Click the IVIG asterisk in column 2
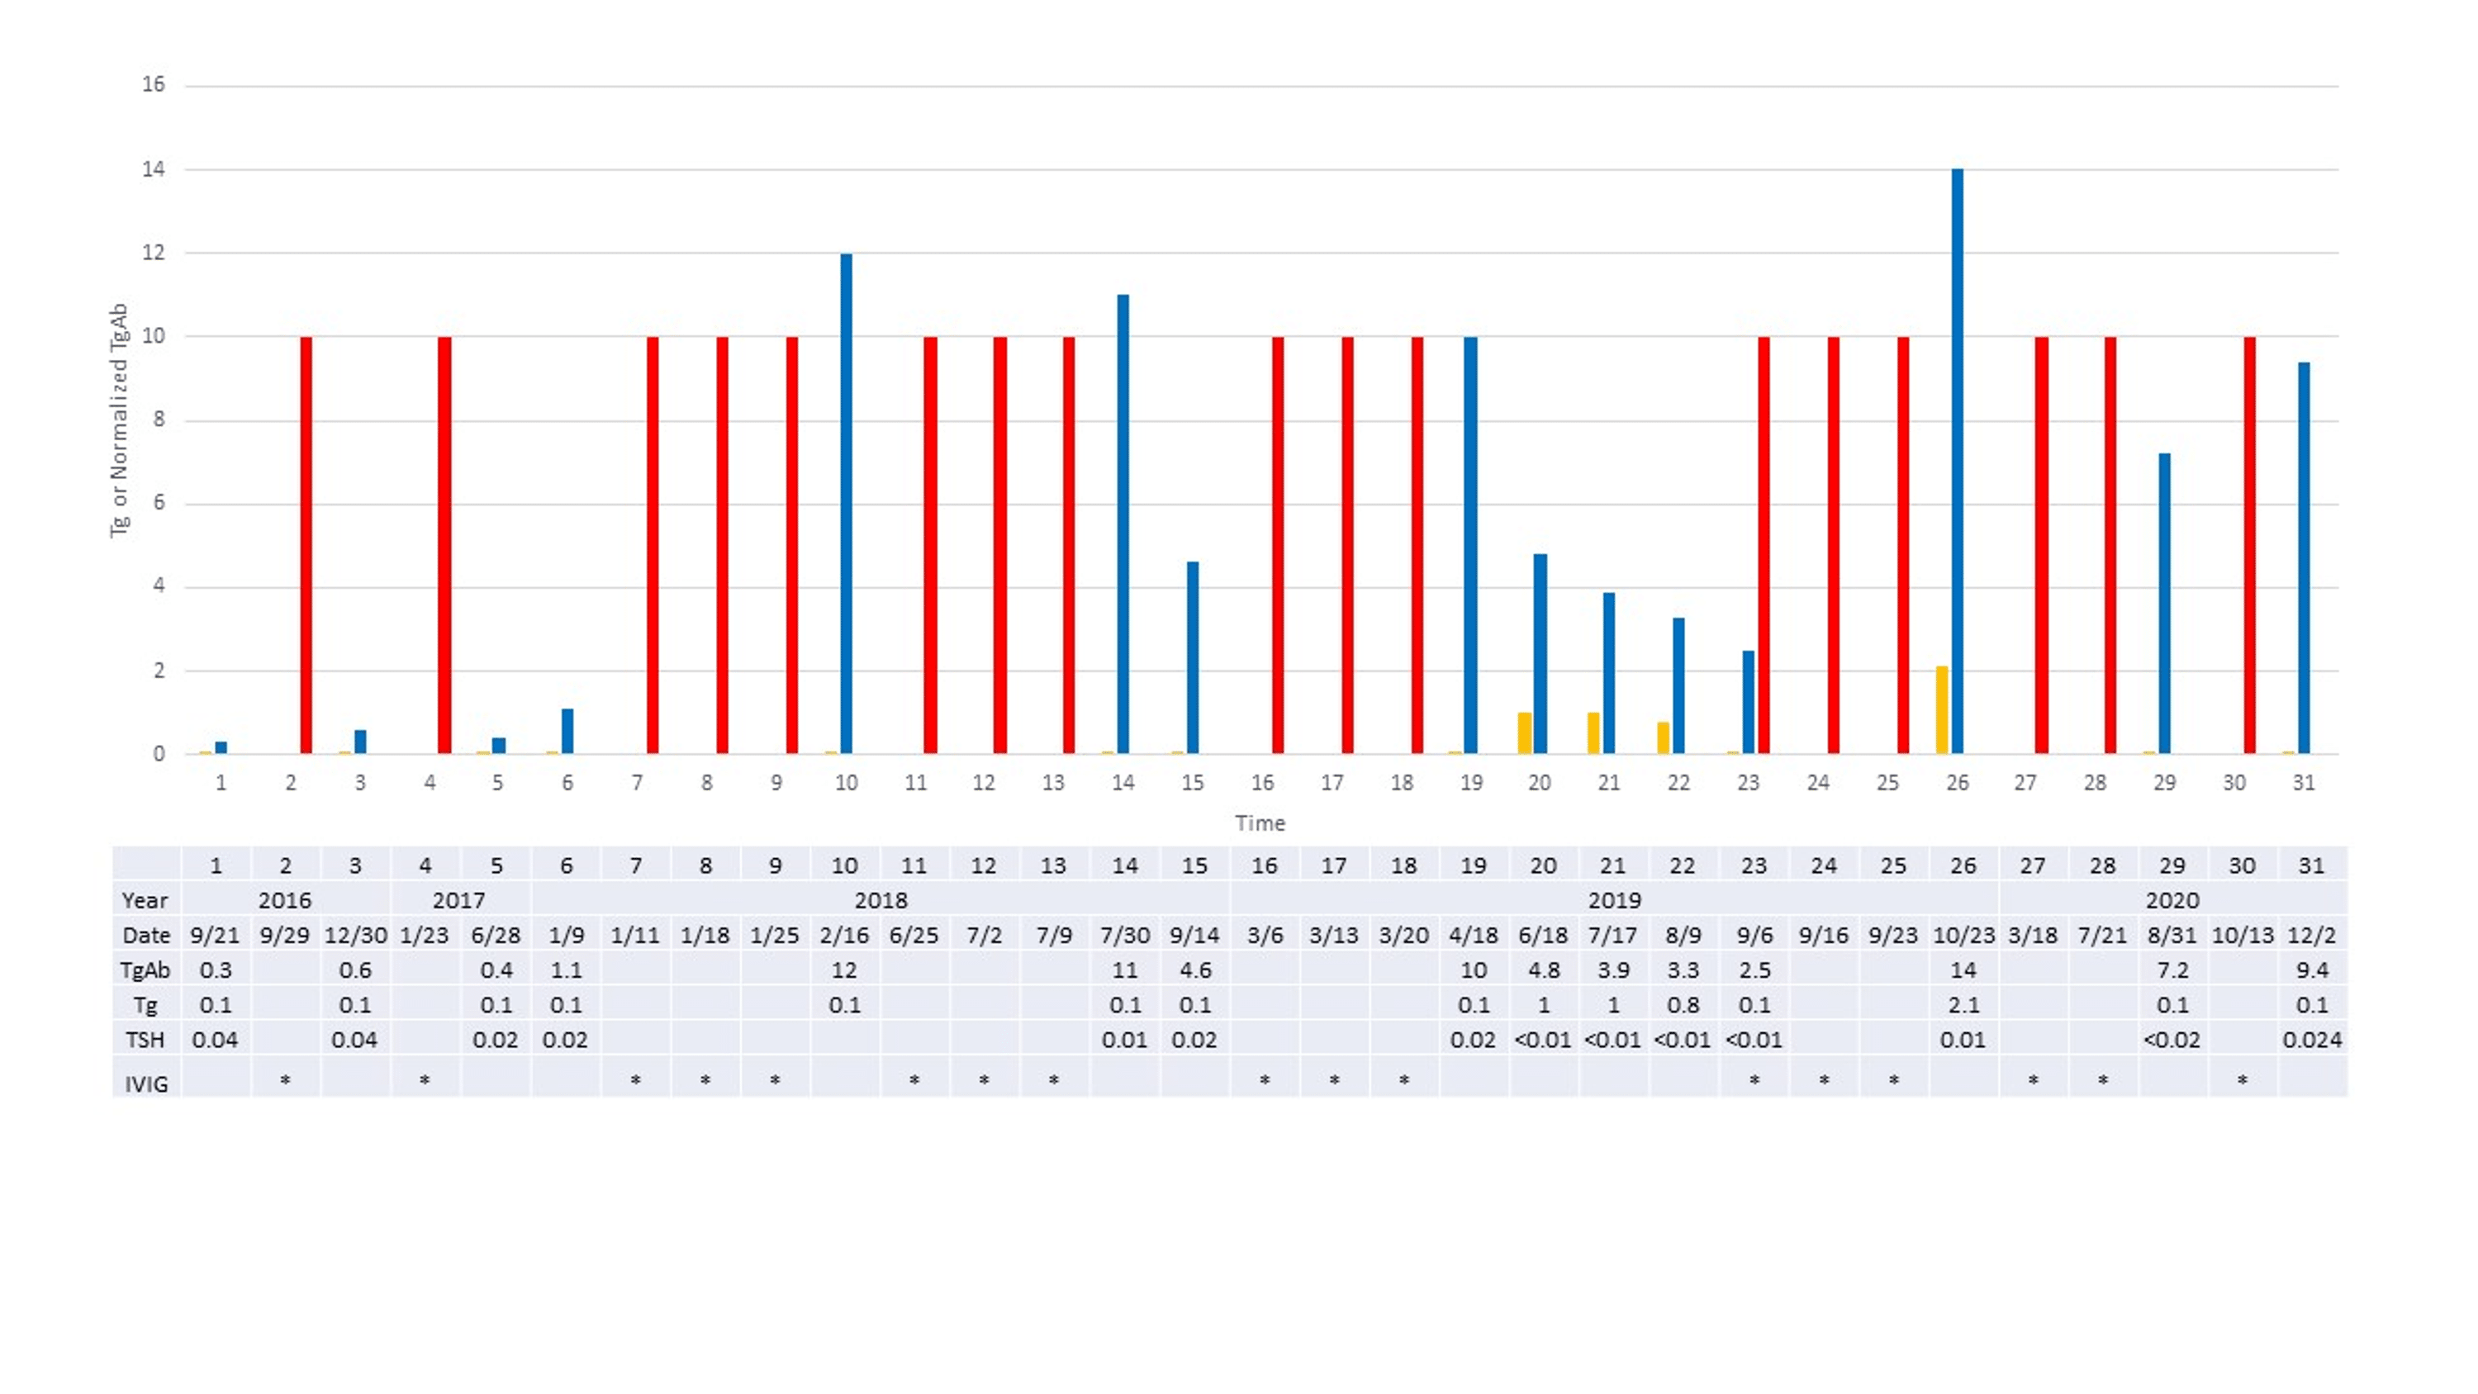 click(x=286, y=1080)
